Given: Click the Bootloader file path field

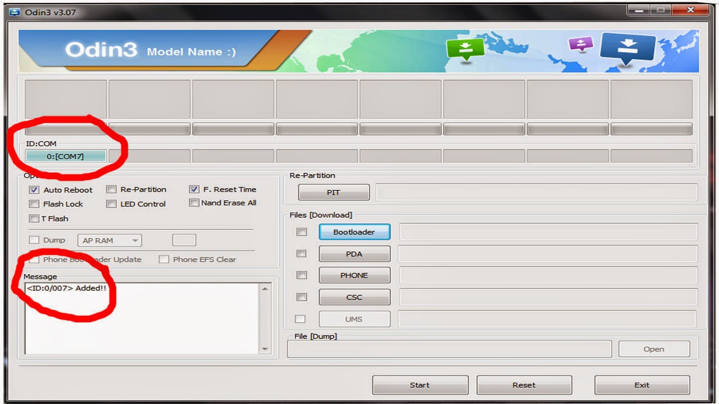Looking at the screenshot, I should click(x=548, y=232).
